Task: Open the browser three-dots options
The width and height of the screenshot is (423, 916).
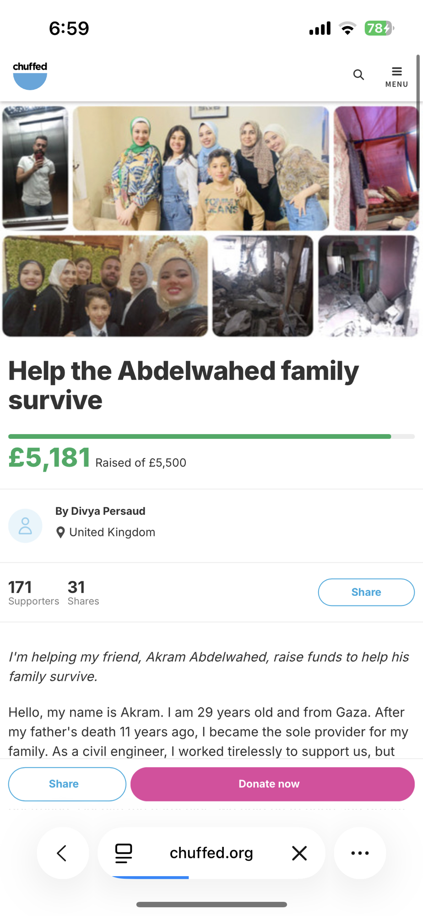Action: pyautogui.click(x=360, y=853)
